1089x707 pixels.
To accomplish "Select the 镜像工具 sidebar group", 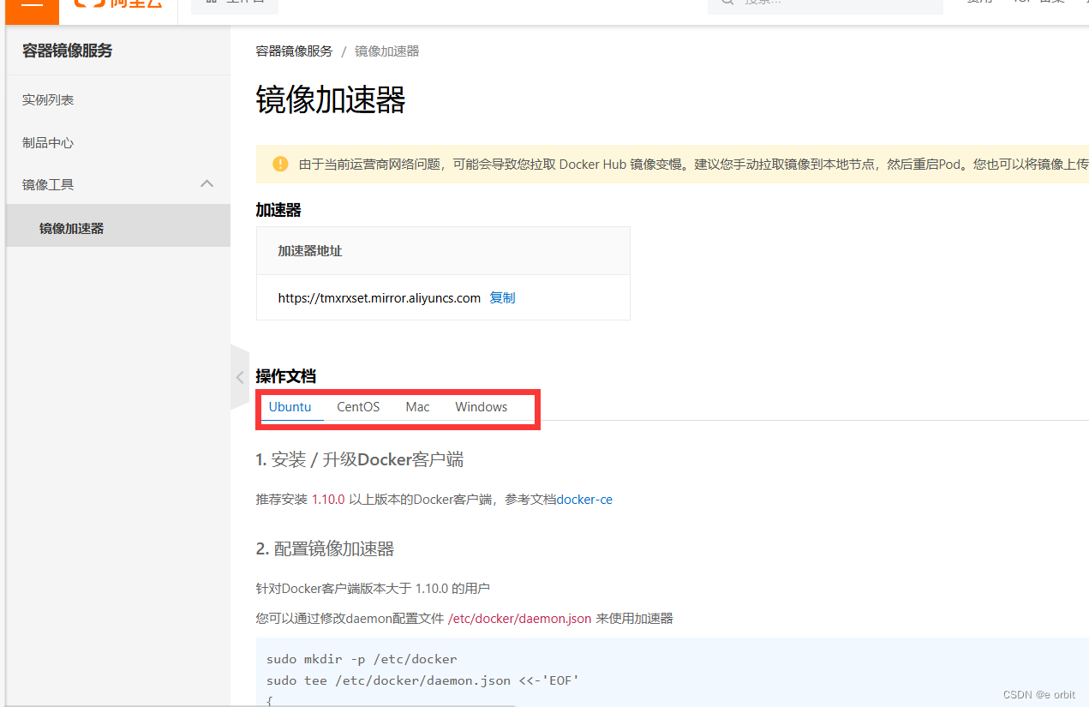I will pyautogui.click(x=48, y=185).
